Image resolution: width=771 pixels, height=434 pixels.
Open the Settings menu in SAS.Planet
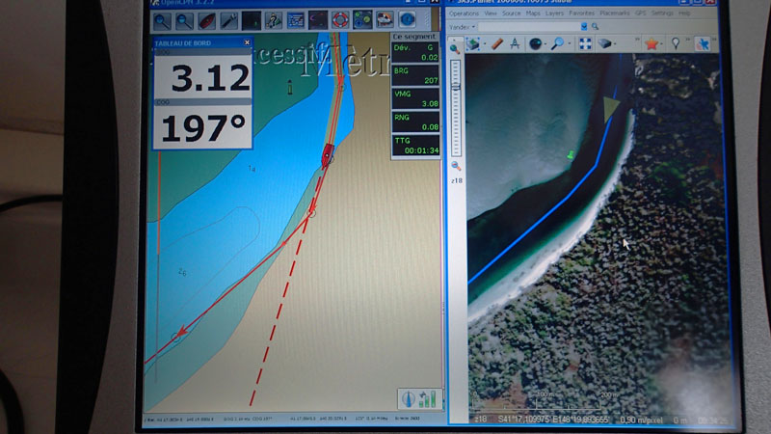point(662,14)
